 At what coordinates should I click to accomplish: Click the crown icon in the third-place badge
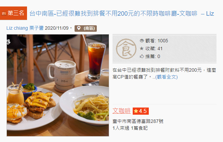(x=4, y=13)
